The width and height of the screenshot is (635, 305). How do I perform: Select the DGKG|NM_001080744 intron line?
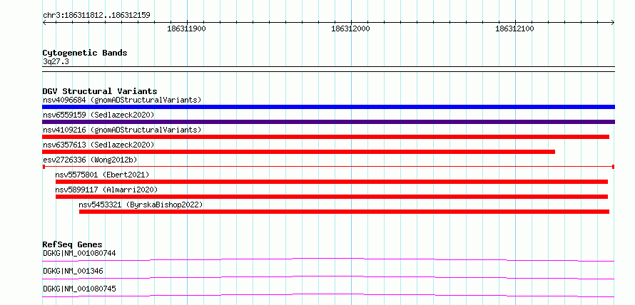tap(328, 259)
